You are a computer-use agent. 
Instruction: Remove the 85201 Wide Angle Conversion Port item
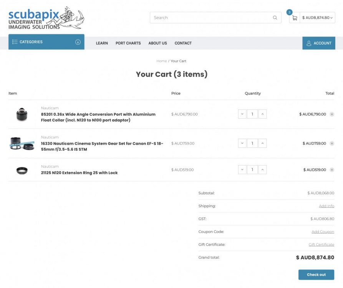[332, 114]
